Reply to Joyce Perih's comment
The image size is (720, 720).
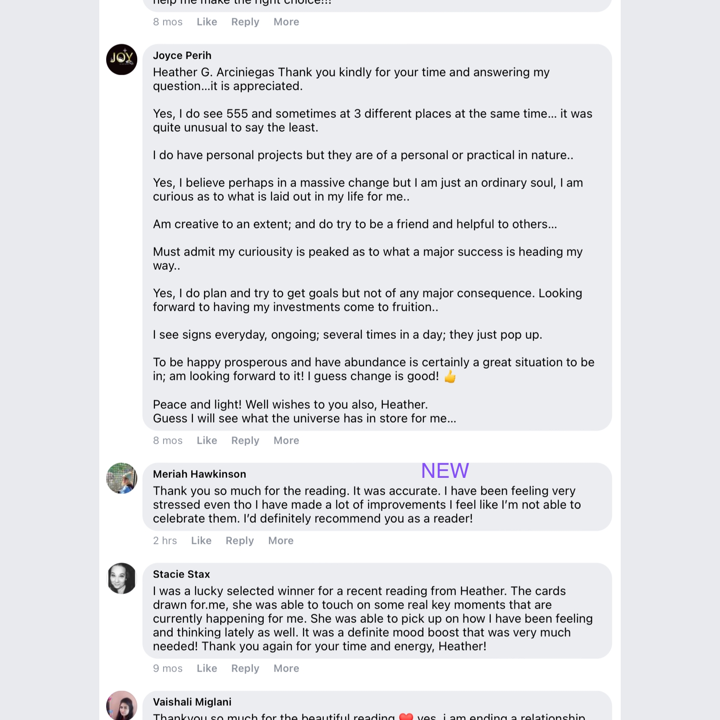(x=245, y=440)
